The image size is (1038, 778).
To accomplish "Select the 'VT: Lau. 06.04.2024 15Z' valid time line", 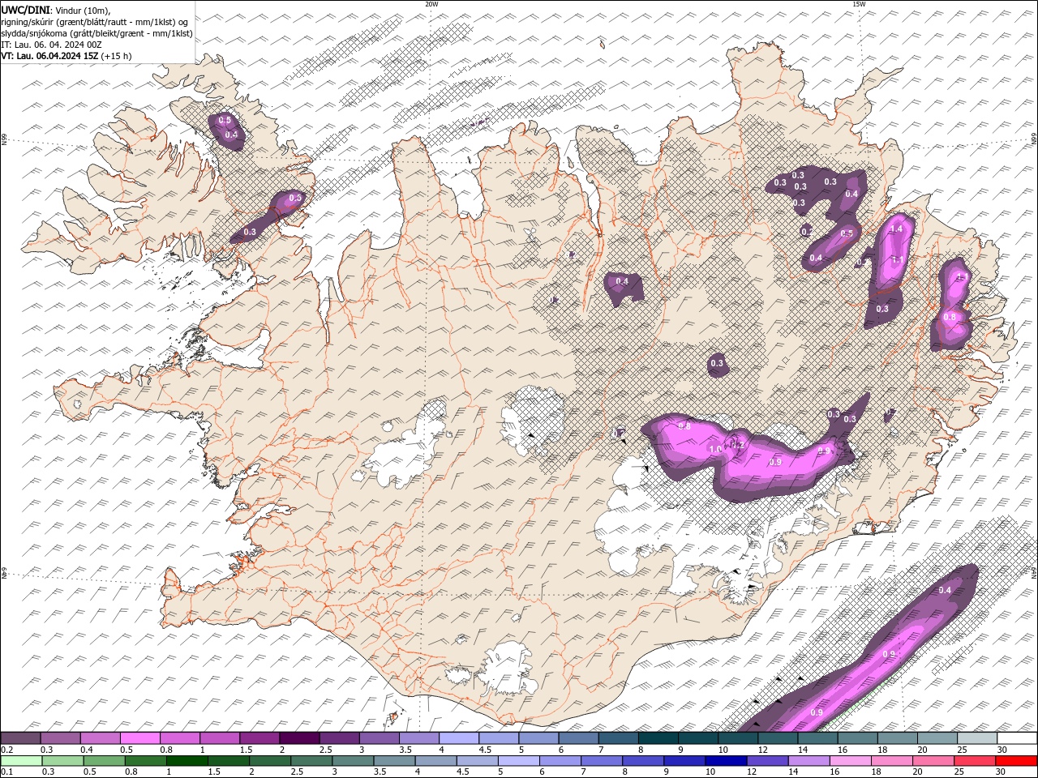I will tap(50, 56).
